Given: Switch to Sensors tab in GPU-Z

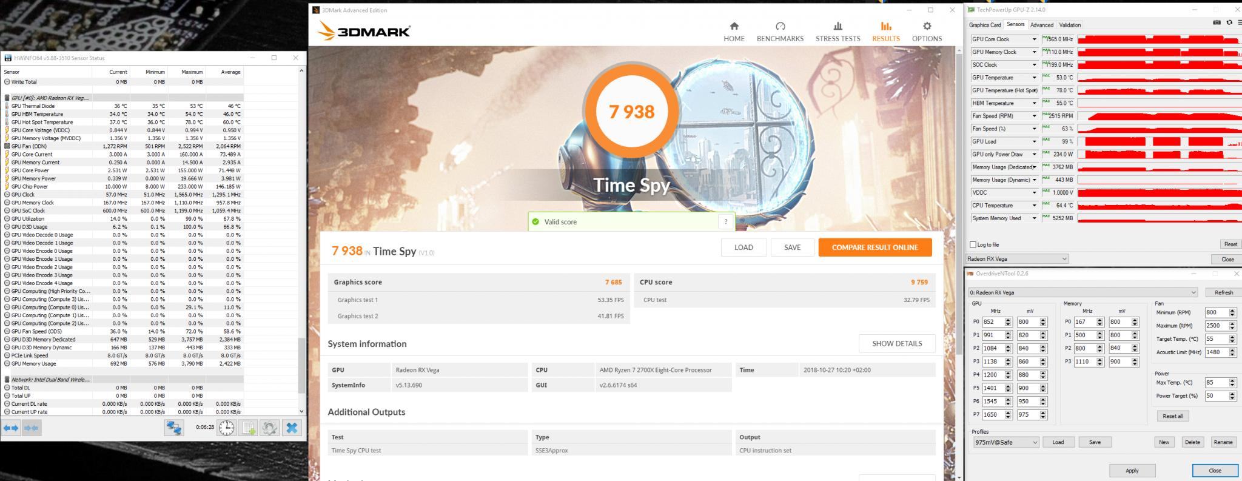Looking at the screenshot, I should [1015, 24].
